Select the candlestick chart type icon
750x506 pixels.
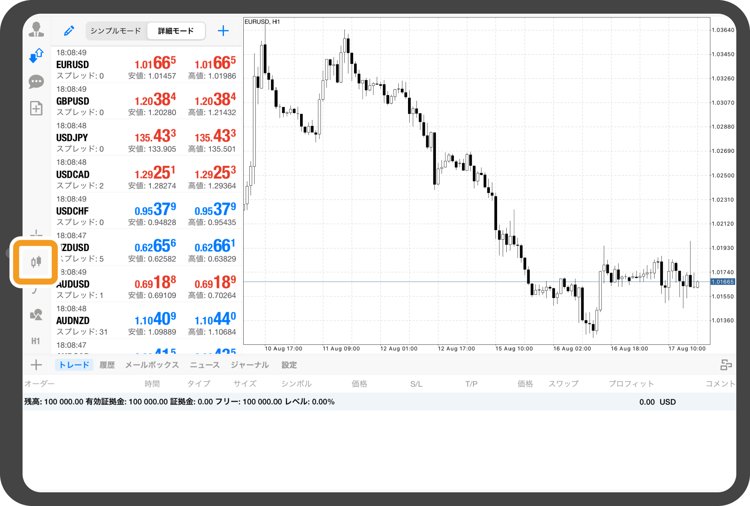pos(36,262)
